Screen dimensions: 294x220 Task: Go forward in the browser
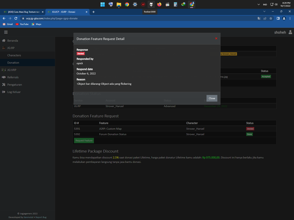tap(10, 18)
